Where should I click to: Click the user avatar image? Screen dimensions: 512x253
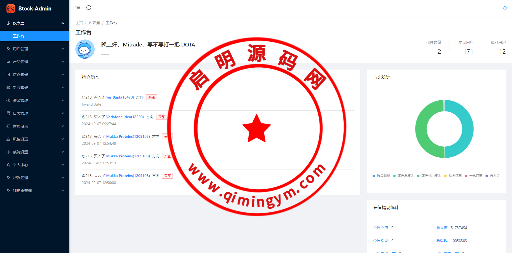tap(85, 49)
